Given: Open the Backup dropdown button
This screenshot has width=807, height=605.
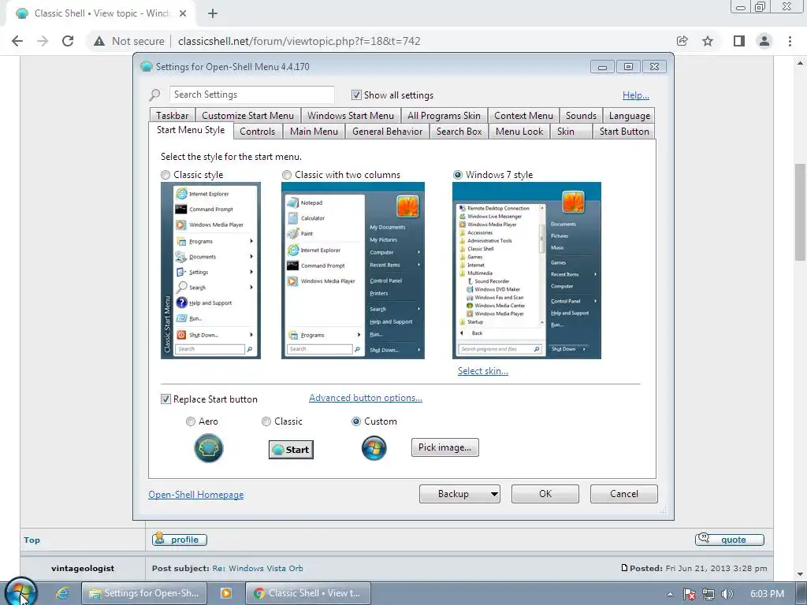Looking at the screenshot, I should click(459, 494).
